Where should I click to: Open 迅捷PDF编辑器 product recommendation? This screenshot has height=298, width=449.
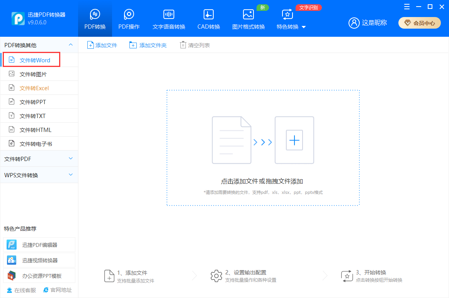[39, 245]
